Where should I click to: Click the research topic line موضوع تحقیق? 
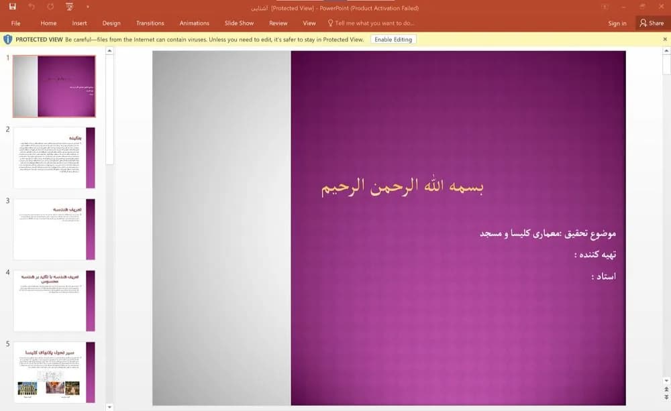point(548,233)
